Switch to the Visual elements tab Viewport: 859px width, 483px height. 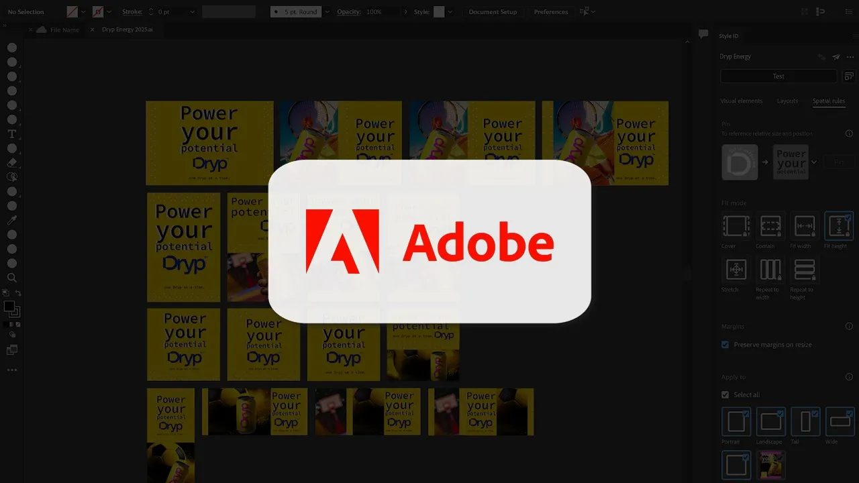[x=741, y=101]
